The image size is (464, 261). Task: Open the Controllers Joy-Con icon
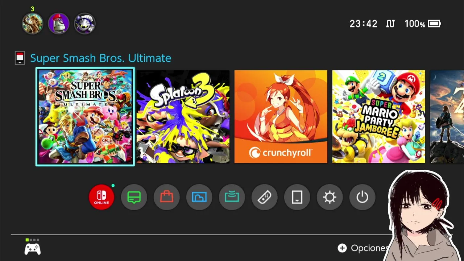(265, 197)
